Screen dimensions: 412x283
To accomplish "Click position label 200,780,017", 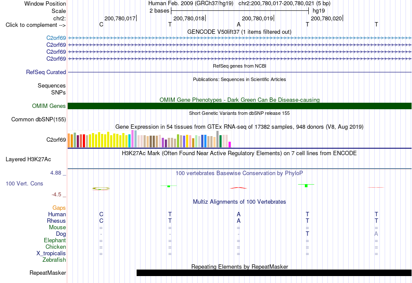I will 120,18.
